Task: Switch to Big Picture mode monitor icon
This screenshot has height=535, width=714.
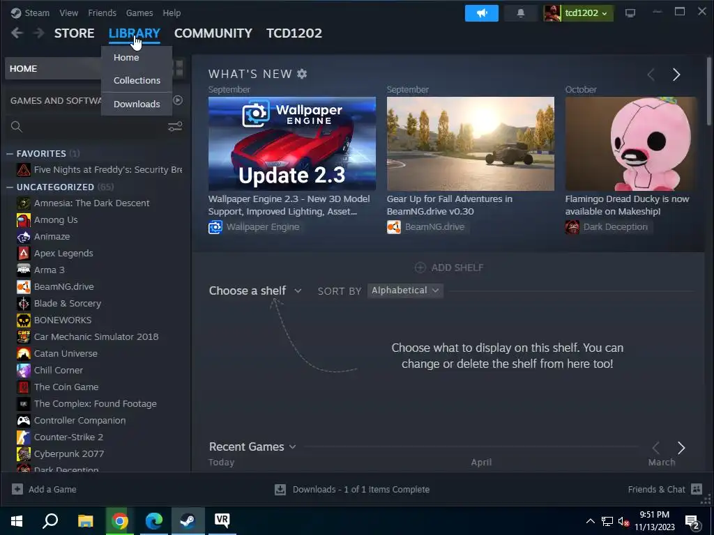Action: pos(630,13)
